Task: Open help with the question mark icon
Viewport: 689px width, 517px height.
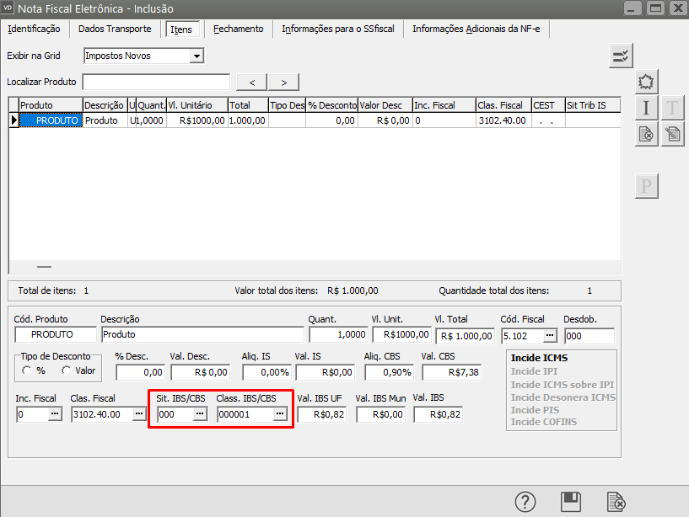Action: [x=525, y=501]
